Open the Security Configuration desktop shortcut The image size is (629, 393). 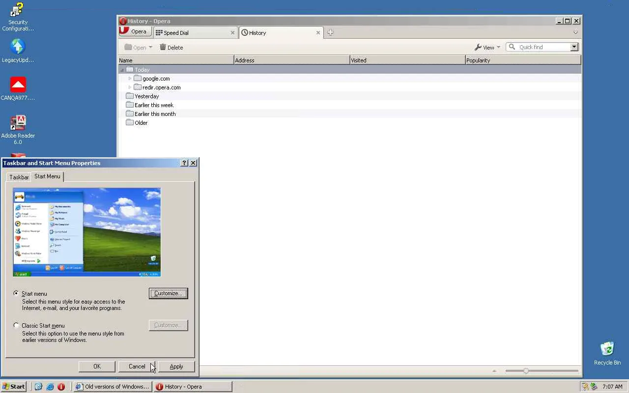point(18,17)
